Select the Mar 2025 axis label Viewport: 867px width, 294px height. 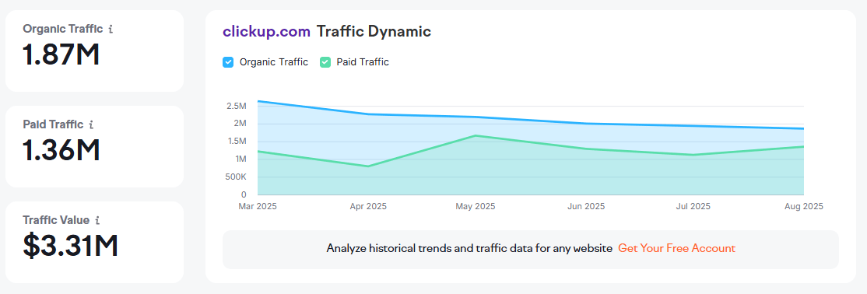click(x=258, y=207)
